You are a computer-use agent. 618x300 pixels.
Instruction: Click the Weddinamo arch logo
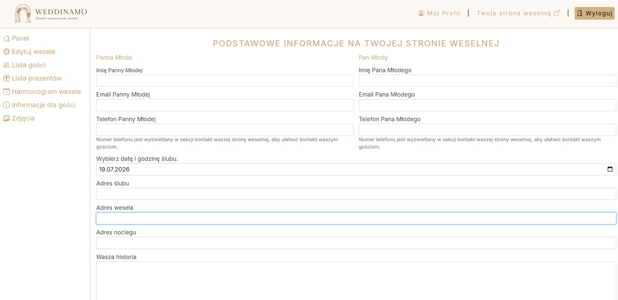[23, 13]
